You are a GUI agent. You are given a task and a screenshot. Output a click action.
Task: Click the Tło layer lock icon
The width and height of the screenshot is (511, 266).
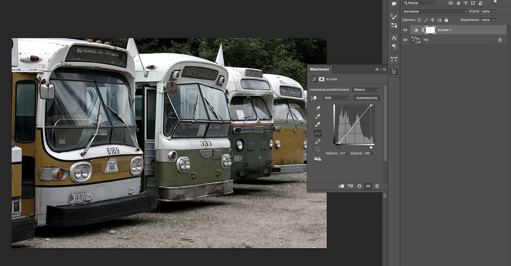click(x=500, y=40)
